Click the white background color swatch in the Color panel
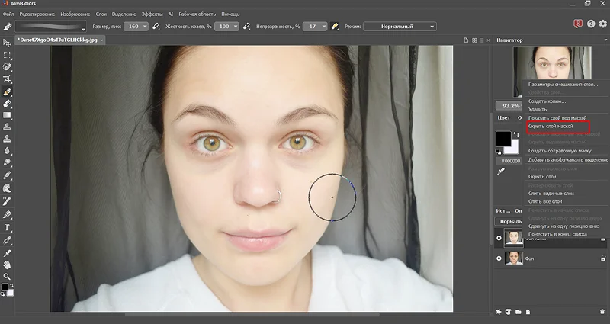The width and height of the screenshot is (610, 324). click(514, 149)
